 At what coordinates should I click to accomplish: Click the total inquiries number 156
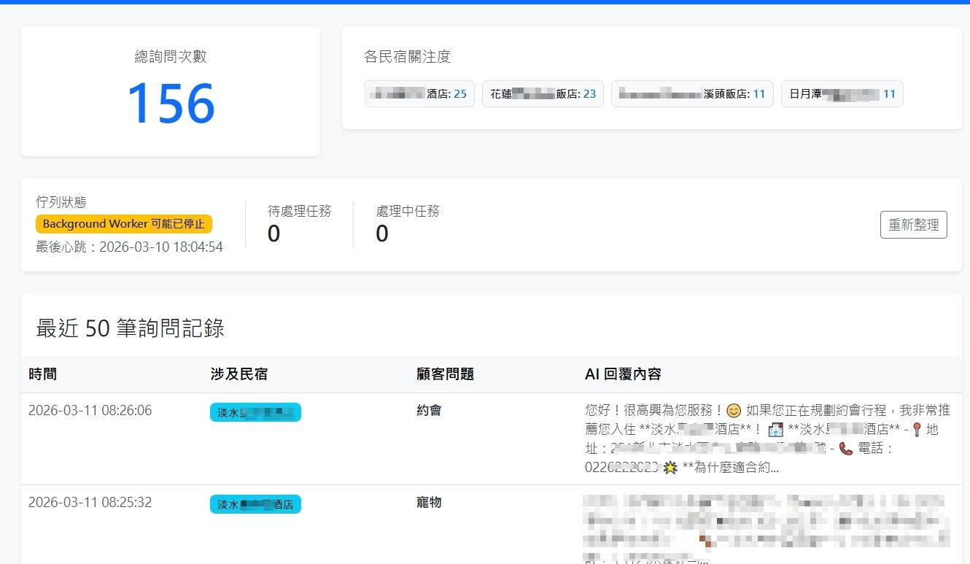[170, 103]
